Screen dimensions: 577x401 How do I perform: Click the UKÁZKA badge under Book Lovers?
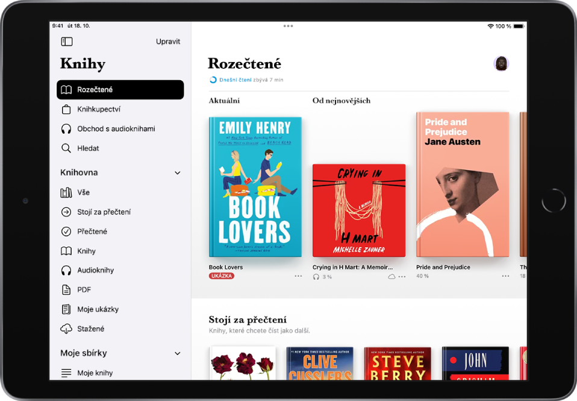pos(222,276)
